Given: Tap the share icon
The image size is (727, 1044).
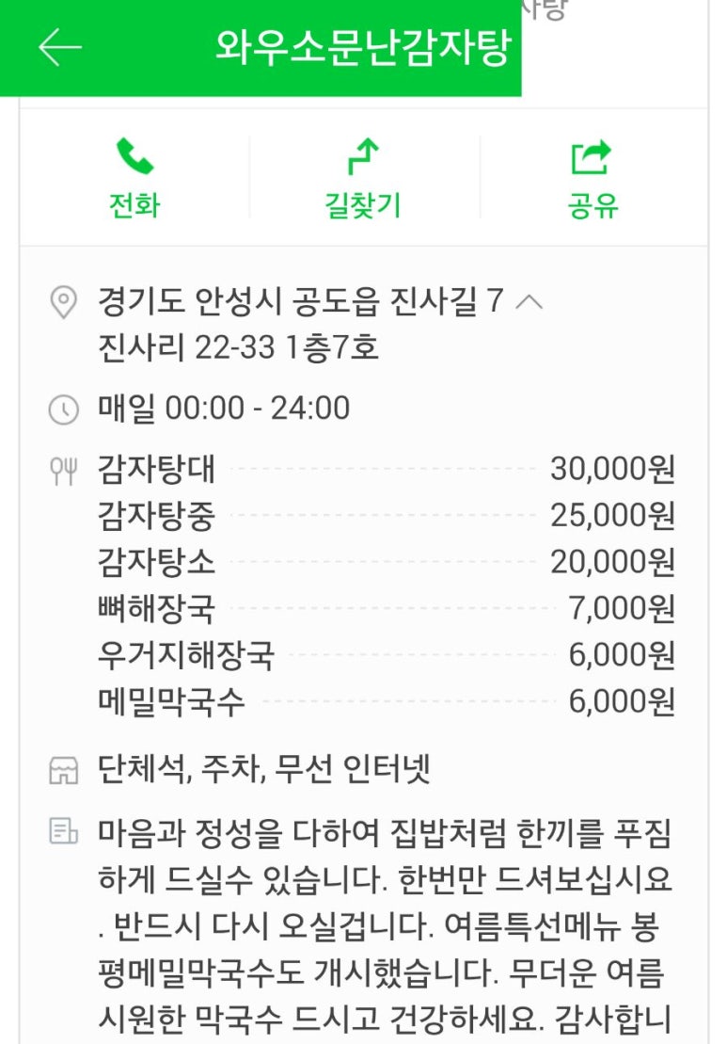Looking at the screenshot, I should coord(593,156).
